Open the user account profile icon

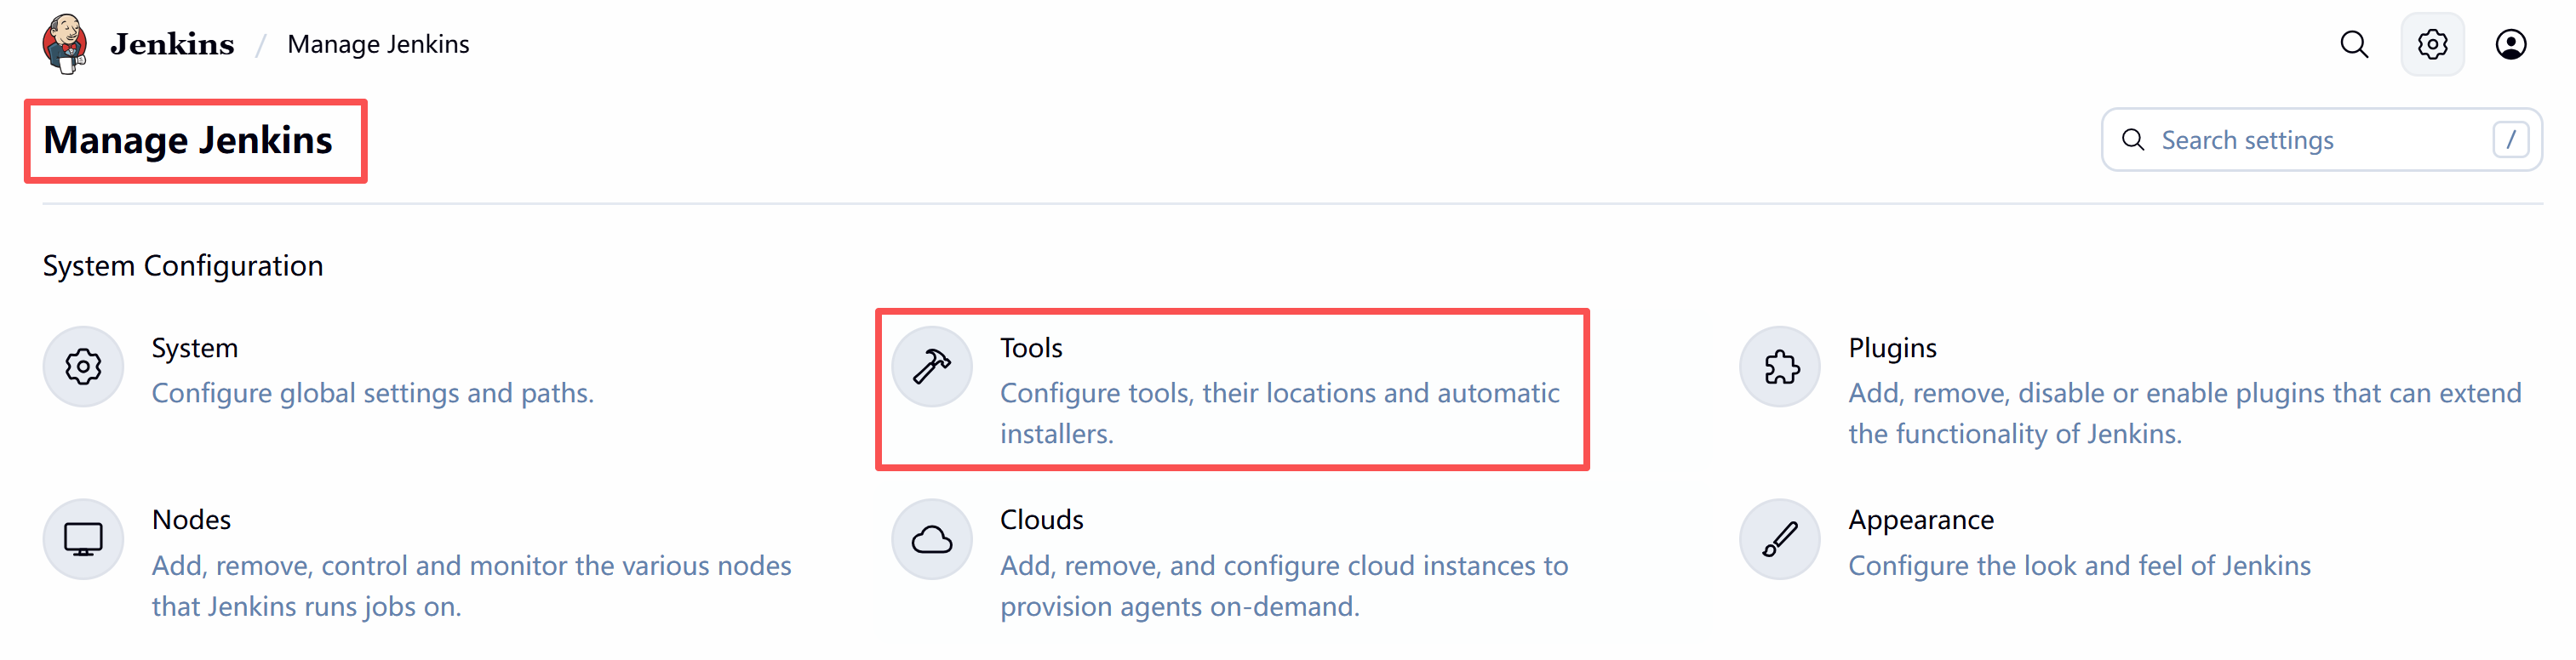[x=2510, y=44]
